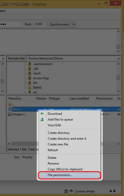The width and height of the screenshot is (124, 196).
Task: Open the local site dropdown arrow
Action: (3, 58)
